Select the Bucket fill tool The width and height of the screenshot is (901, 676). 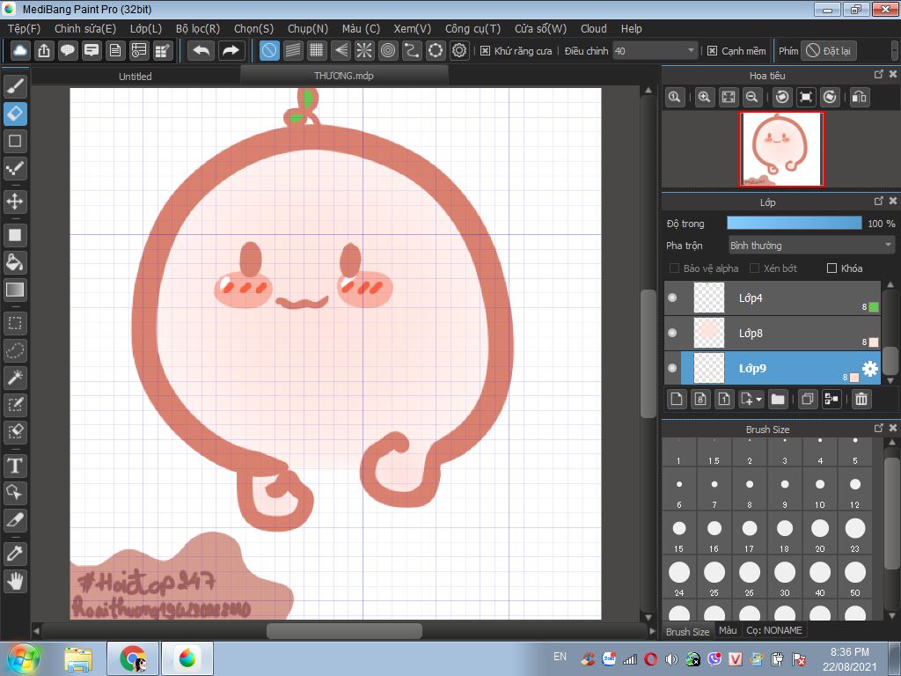click(15, 262)
